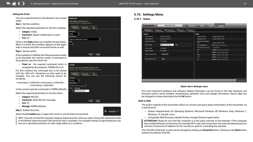Click 'UMX-TPS-TX100 series – User's Manual' title
The image size is (253, 142).
point(138,3)
